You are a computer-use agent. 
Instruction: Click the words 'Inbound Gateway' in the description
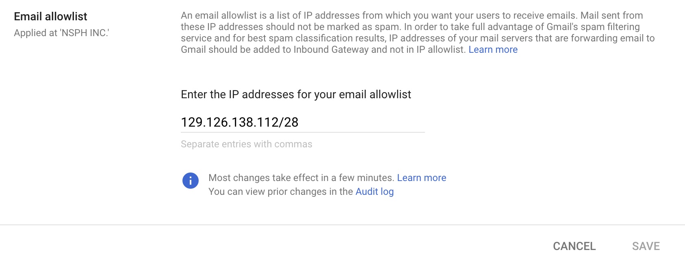pyautogui.click(x=331, y=50)
